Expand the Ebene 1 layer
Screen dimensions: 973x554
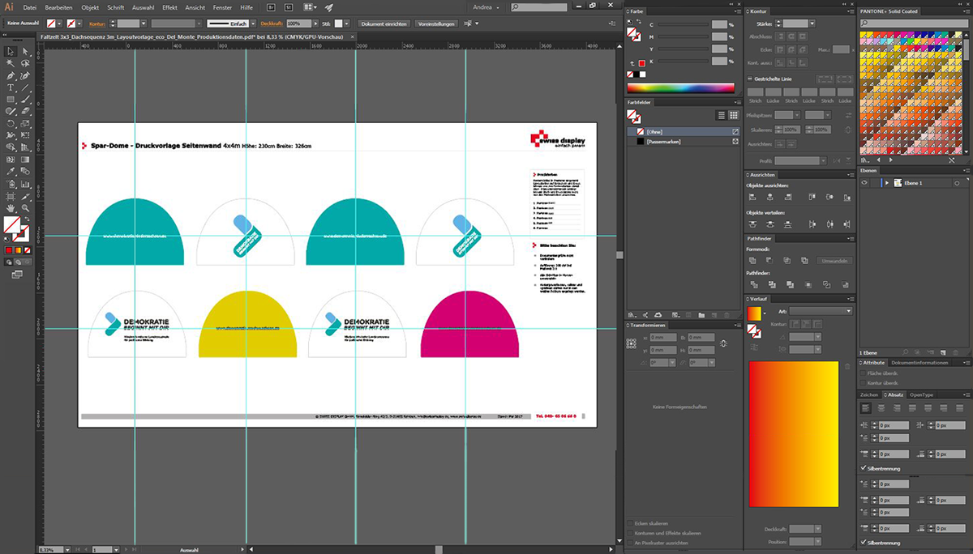(887, 183)
